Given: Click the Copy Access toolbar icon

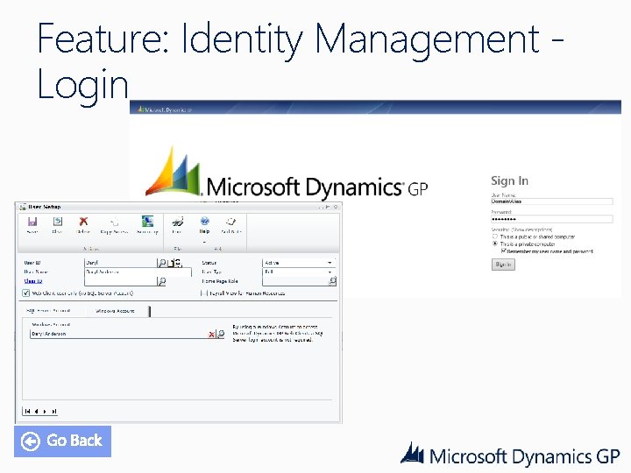Looking at the screenshot, I should pyautogui.click(x=114, y=222).
